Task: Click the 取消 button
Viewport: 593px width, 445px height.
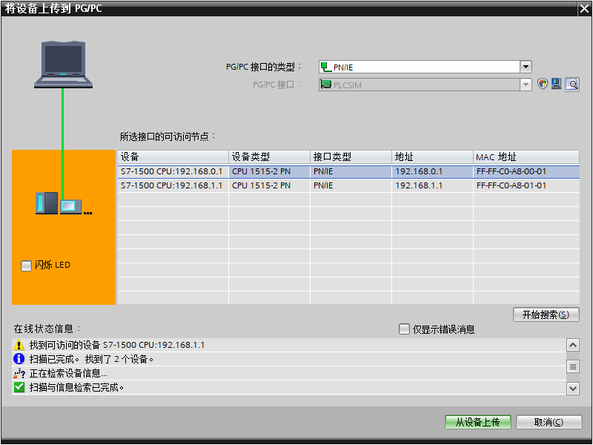Action: pyautogui.click(x=549, y=422)
